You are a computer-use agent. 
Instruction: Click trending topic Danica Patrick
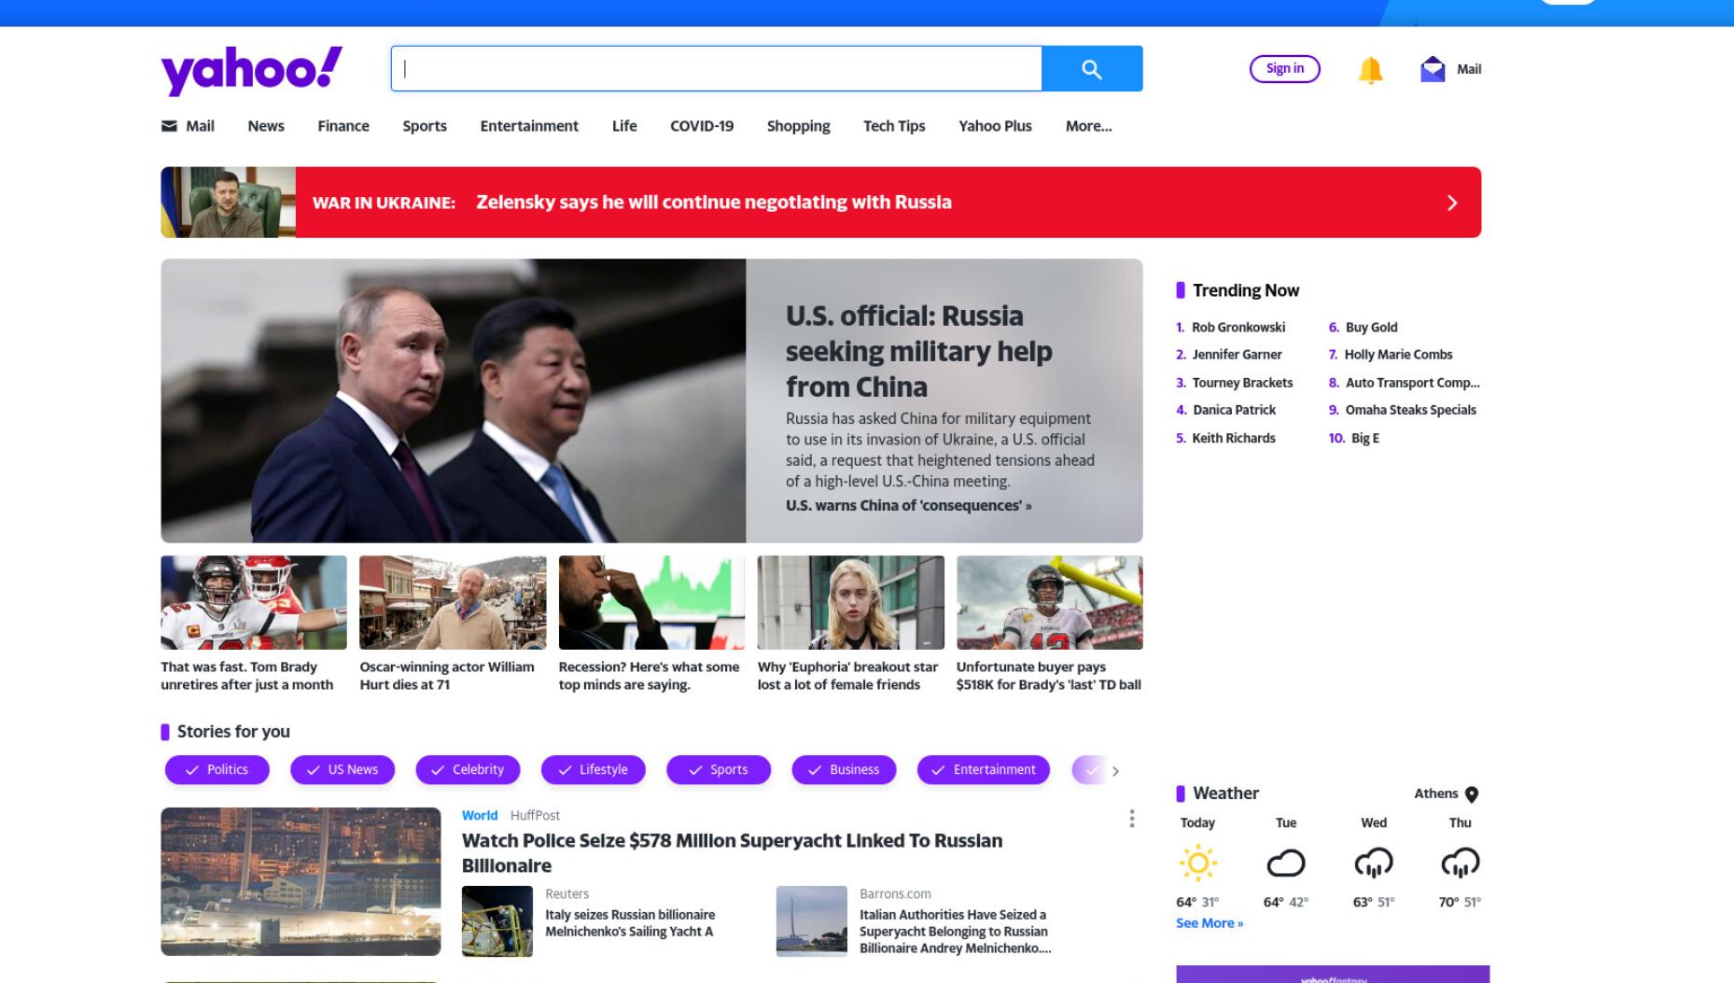click(1234, 410)
